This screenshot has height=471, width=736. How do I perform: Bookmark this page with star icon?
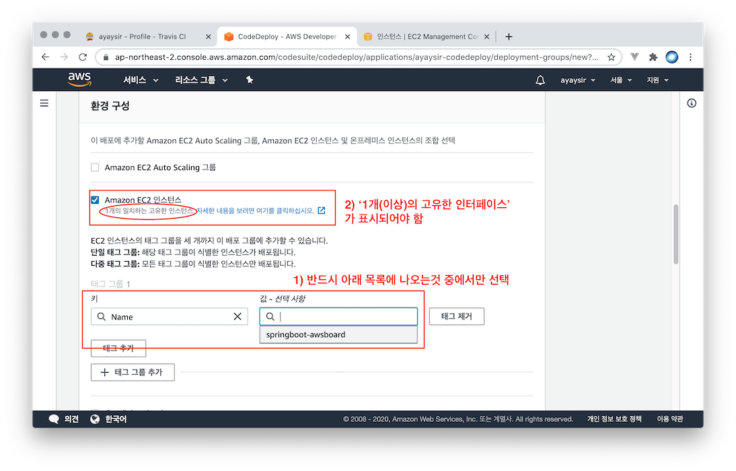coord(611,57)
